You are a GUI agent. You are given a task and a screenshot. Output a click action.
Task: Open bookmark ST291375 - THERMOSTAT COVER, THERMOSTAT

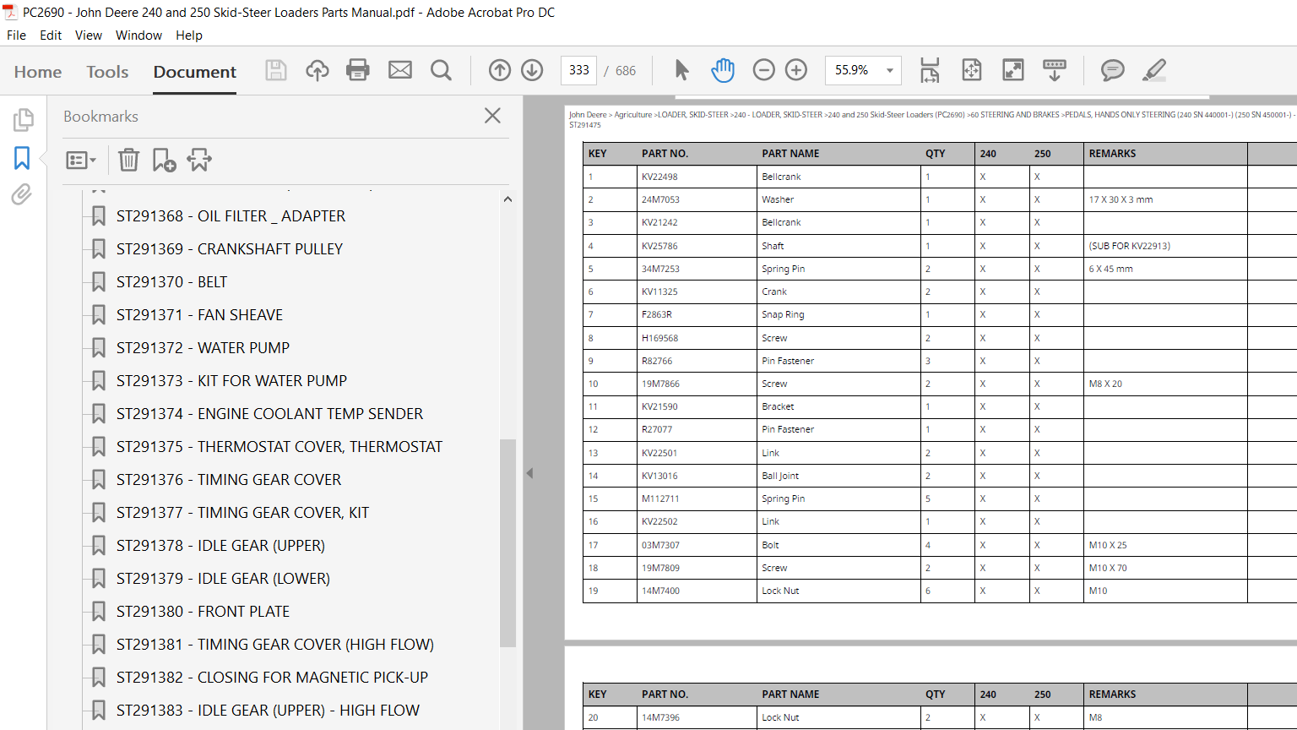point(279,447)
